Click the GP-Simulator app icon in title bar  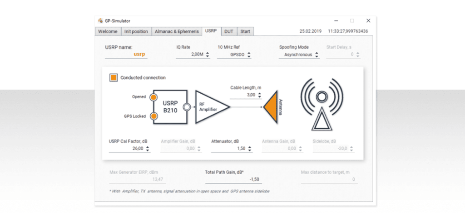tap(100, 20)
